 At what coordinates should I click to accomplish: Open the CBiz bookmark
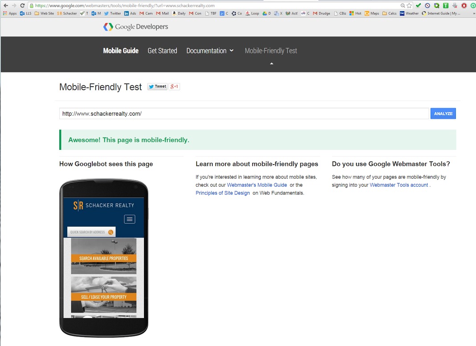pyautogui.click(x=340, y=13)
